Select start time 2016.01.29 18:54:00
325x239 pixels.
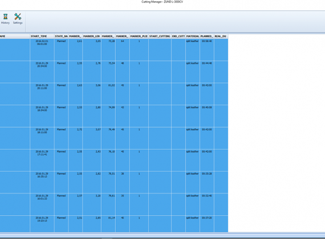(x=42, y=109)
